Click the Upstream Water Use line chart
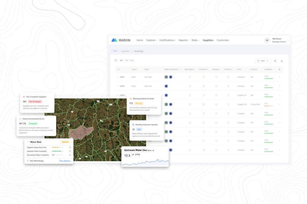This screenshot has height=204, width=307. pyautogui.click(x=145, y=163)
